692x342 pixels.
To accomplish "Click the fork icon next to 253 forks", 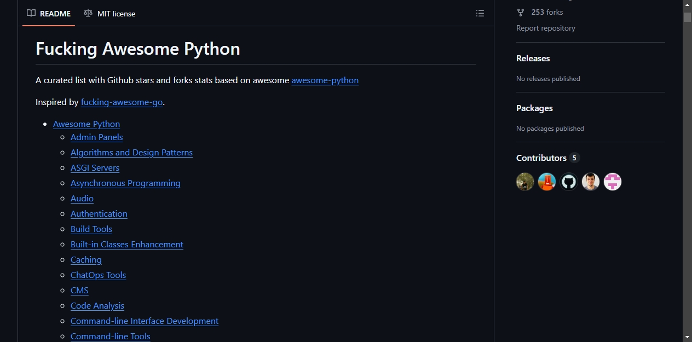I will [521, 12].
